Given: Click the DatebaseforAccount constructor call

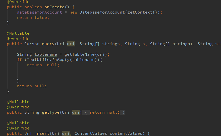Looking at the screenshot, I should coord(102,12).
